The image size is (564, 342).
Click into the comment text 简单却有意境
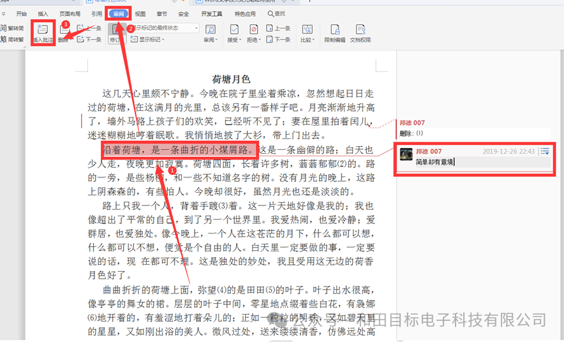click(434, 162)
